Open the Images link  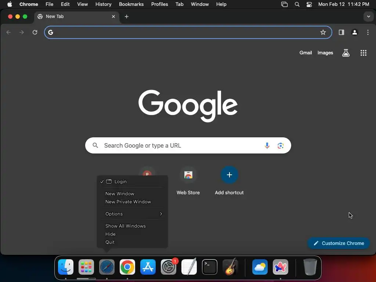coord(325,53)
